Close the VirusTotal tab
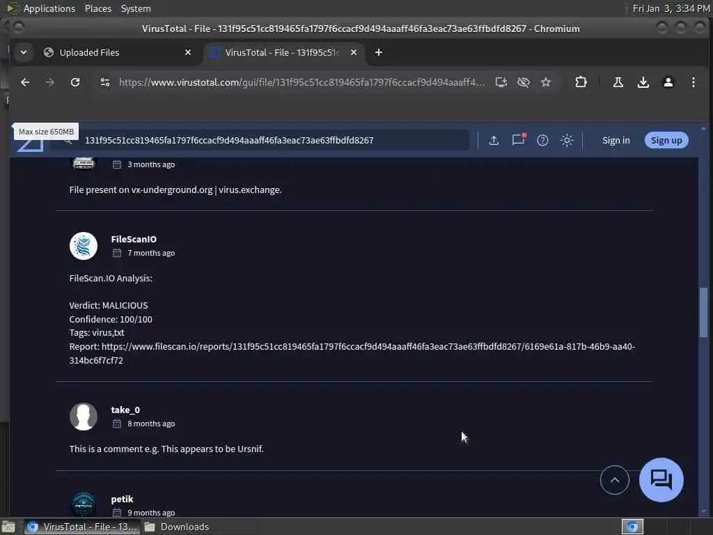This screenshot has width=713, height=535. point(353,52)
